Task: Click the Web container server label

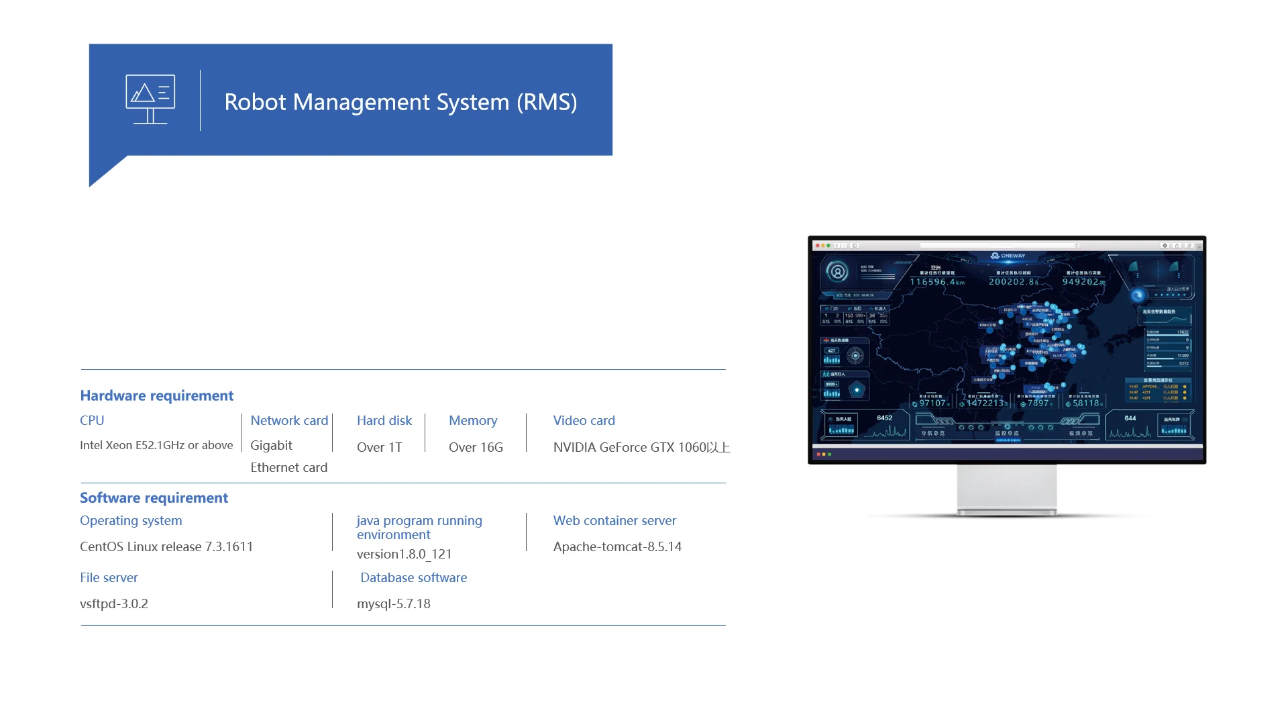Action: [x=614, y=520]
